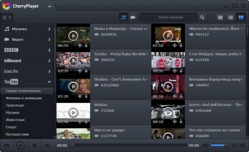
Task: Add #Булатов video to playlist
Action: (x=175, y=46)
